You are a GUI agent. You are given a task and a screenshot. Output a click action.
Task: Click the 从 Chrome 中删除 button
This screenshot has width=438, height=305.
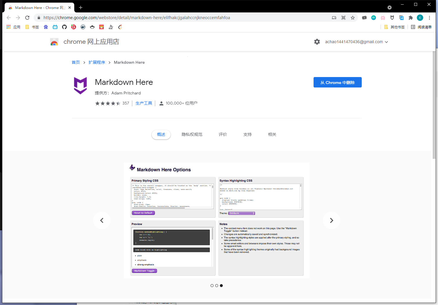point(337,82)
